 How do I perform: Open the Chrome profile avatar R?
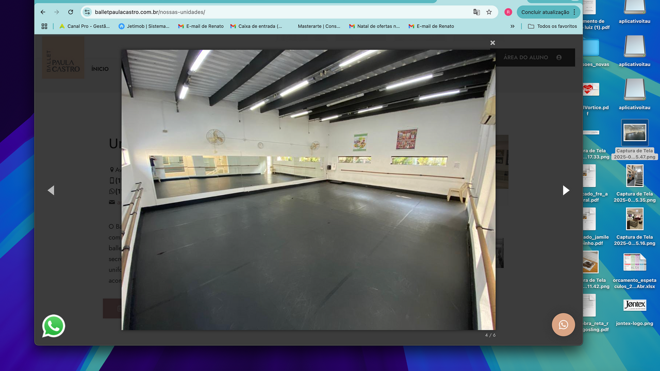coord(508,12)
